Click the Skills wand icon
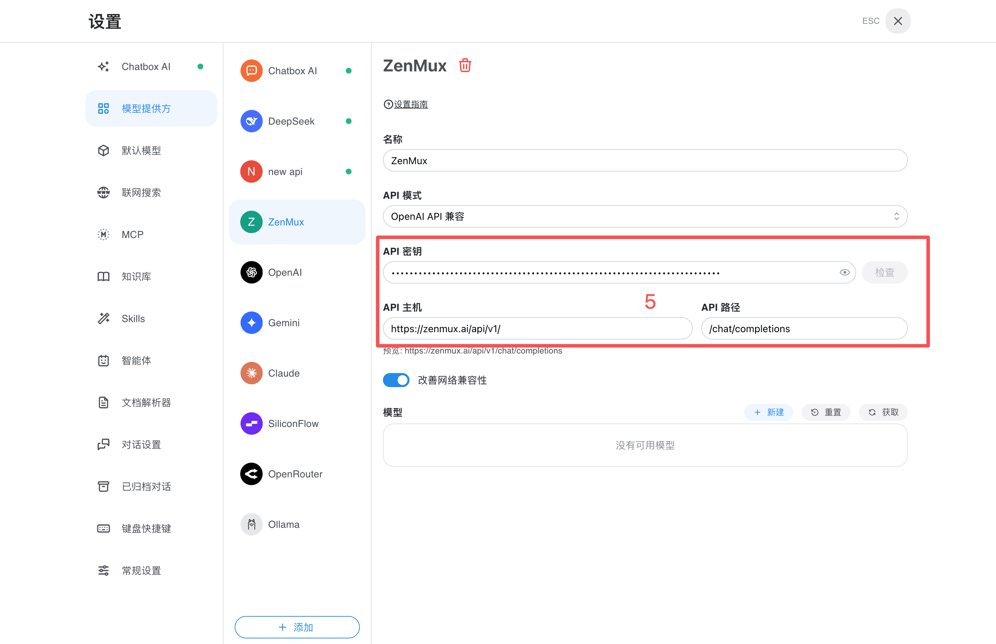The height and width of the screenshot is (644, 996). 103,318
